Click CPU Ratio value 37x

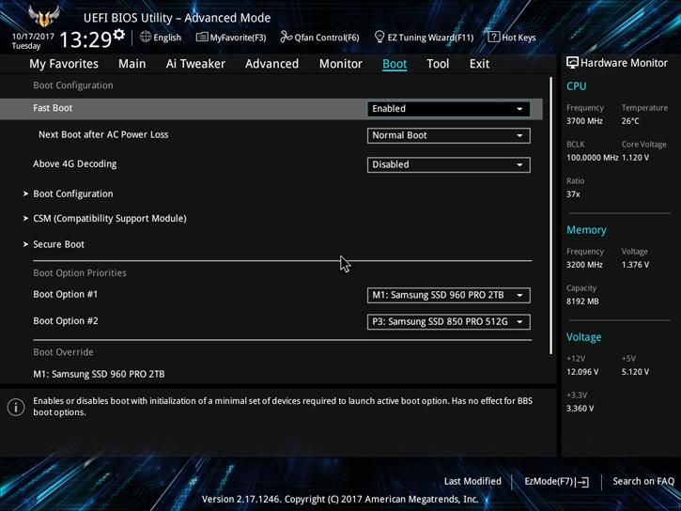click(x=573, y=194)
